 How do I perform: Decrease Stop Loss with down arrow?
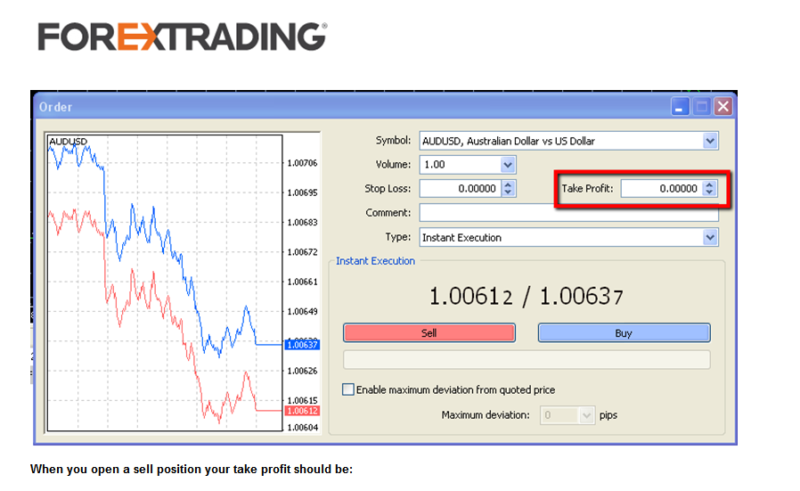pyautogui.click(x=508, y=192)
